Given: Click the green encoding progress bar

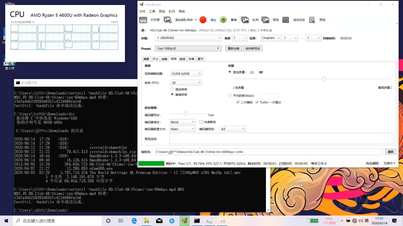Looking at the screenshot, I should click(x=151, y=163).
